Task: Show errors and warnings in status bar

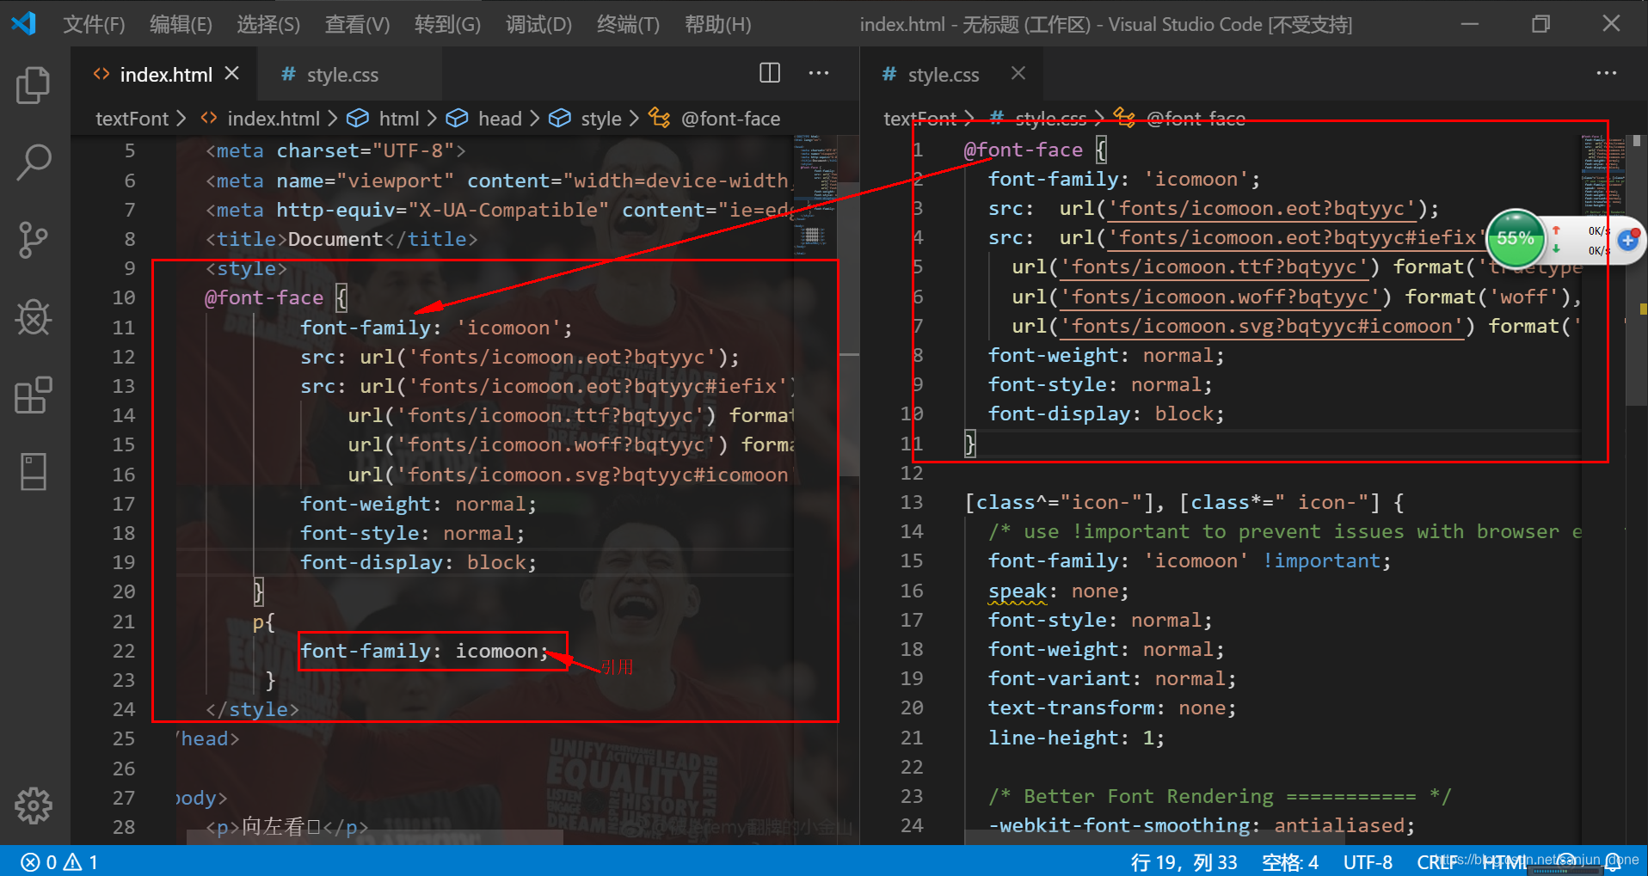Action: pos(58,861)
